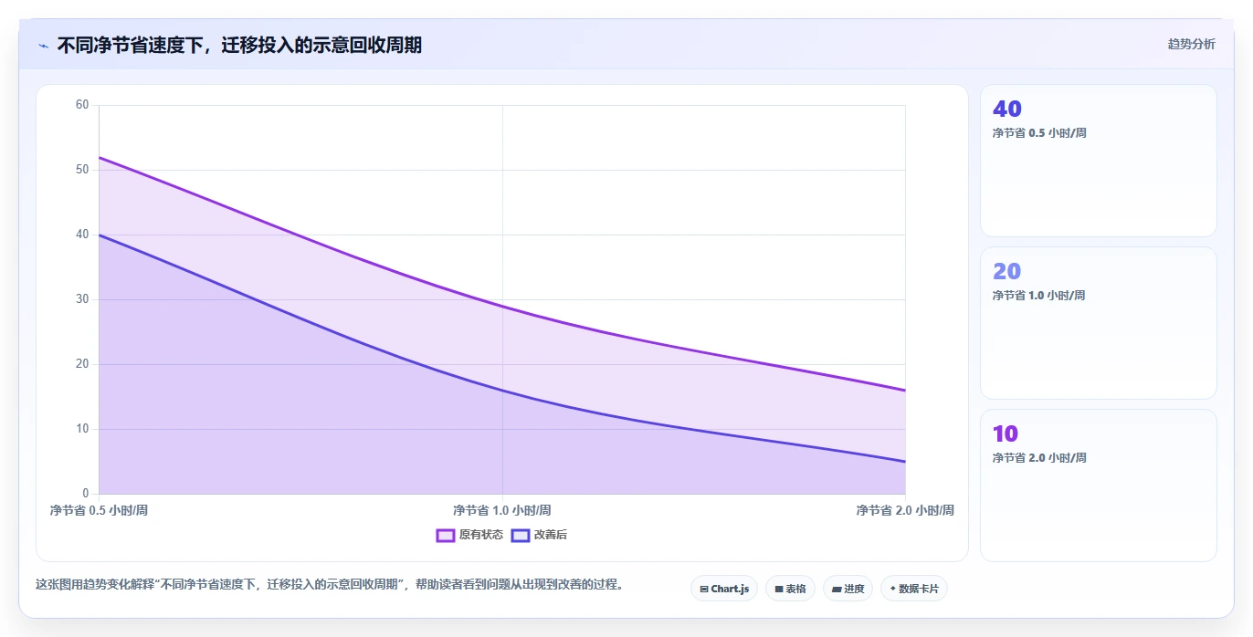Click the chart title 不同净节省速度下，迁移投入的示意回收周期
1253x637 pixels.
coord(239,45)
